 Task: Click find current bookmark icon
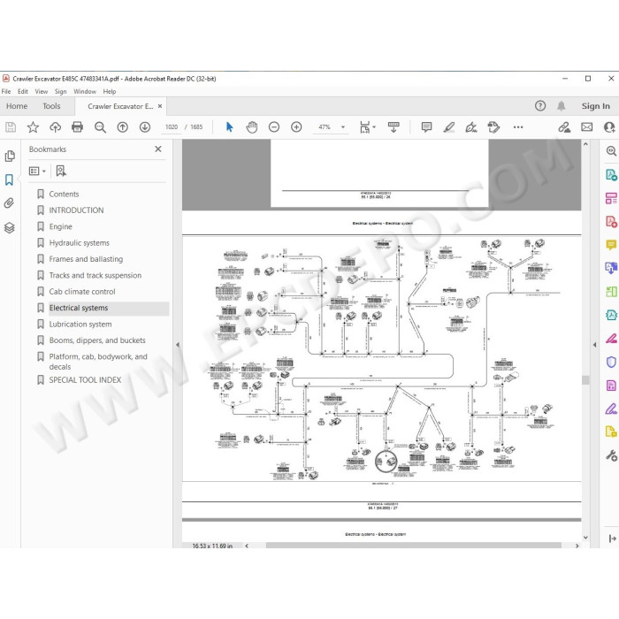tap(61, 171)
